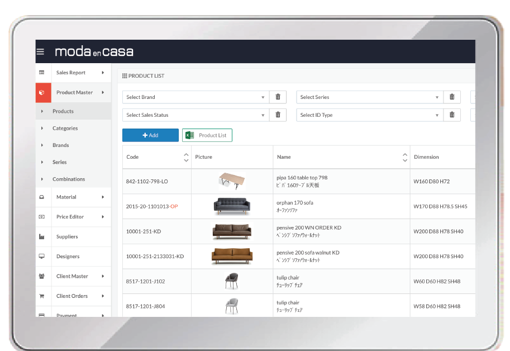The image size is (510, 351).
Task: Clear the Select Brand filter with trash icon
Action: point(278,97)
